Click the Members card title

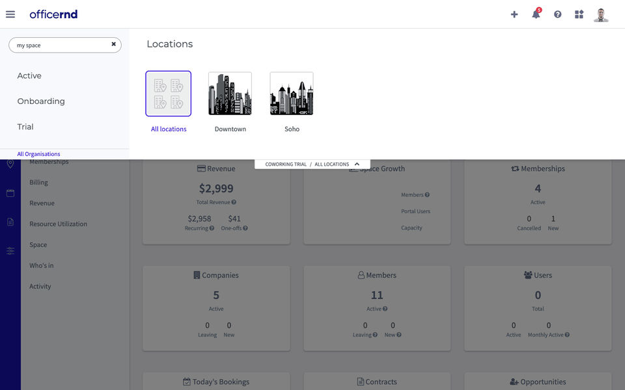click(x=381, y=276)
